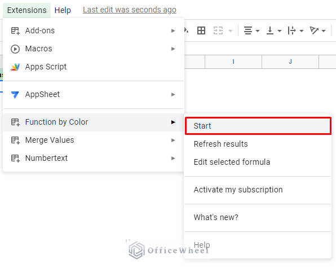Viewport: 336px width, 272px height.
Task: Expand the Function by Color submenu arrow
Action: point(173,122)
